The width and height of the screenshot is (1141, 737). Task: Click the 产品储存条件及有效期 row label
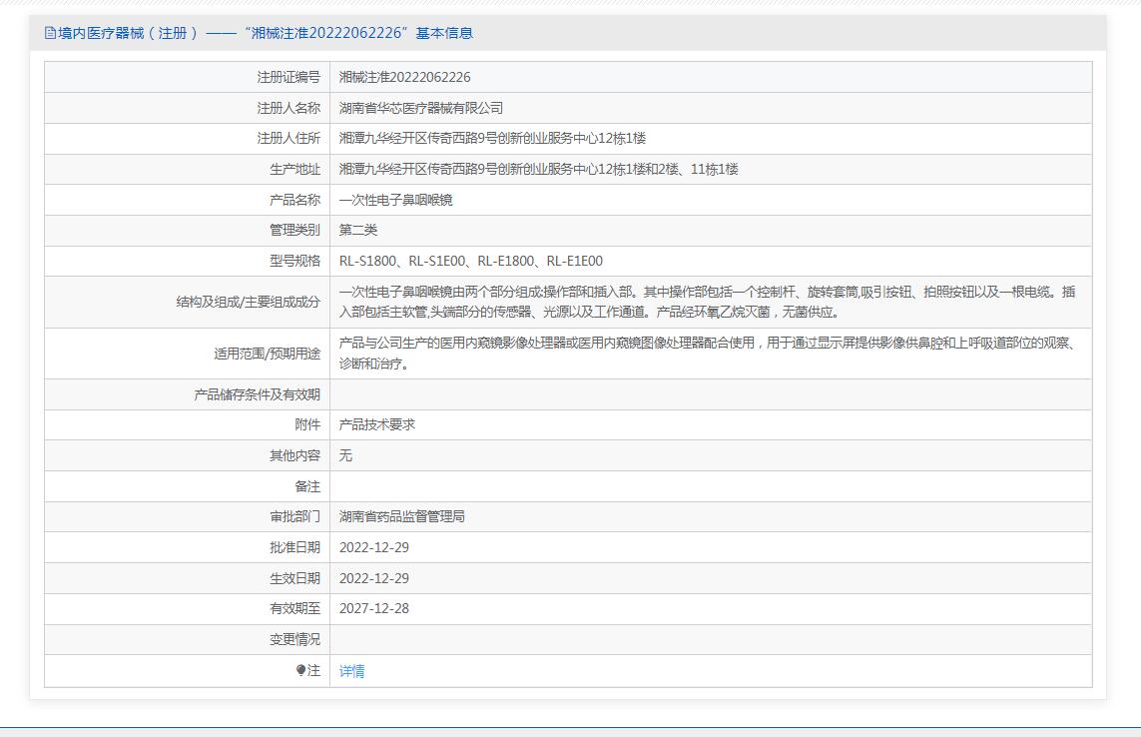(x=257, y=394)
